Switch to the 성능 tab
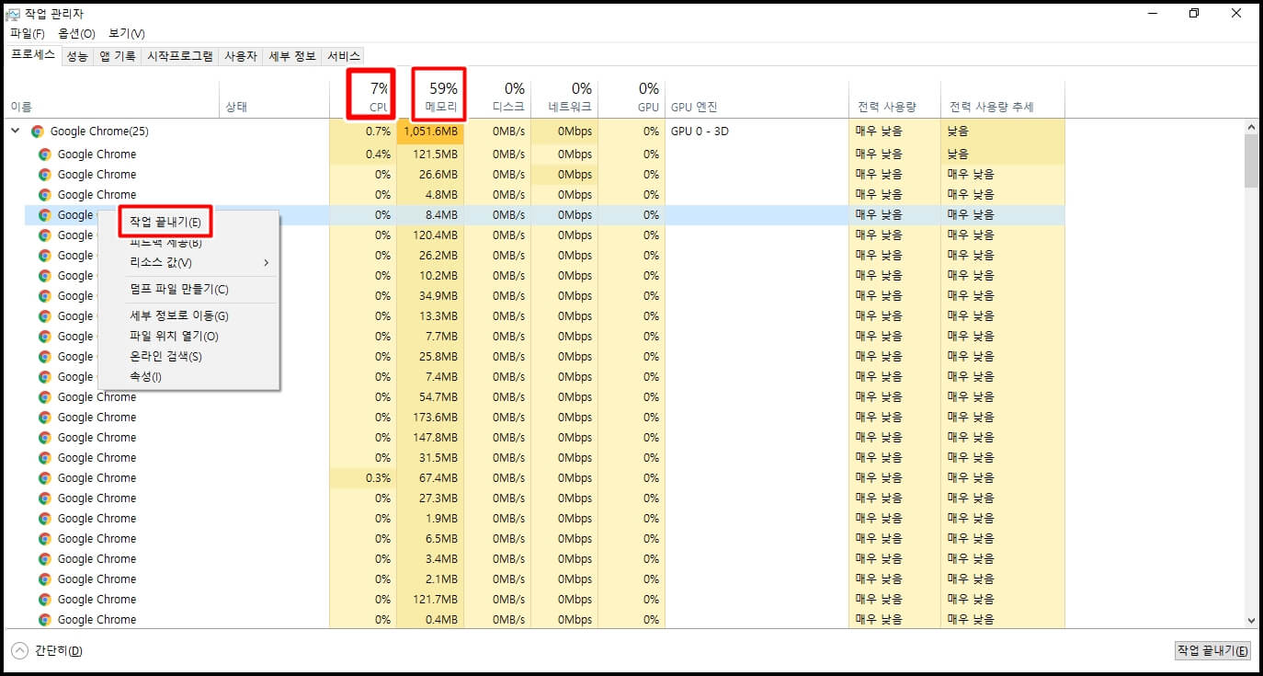The image size is (1263, 676). pos(77,57)
